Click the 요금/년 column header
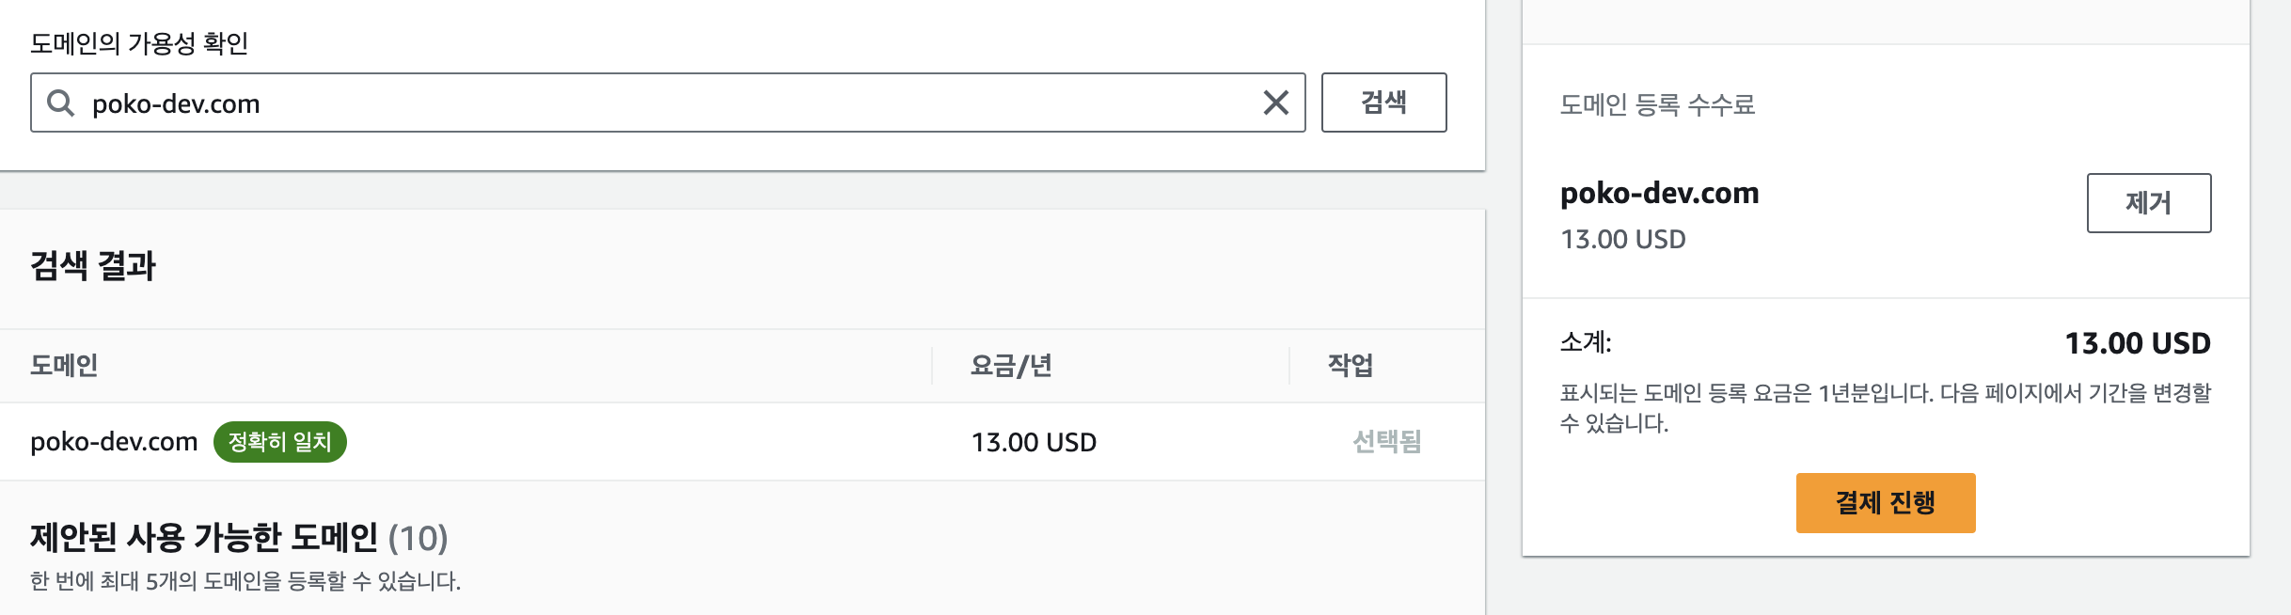The image size is (2291, 615). tap(1011, 365)
